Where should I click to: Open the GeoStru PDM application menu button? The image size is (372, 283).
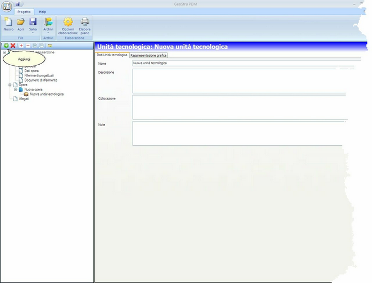click(x=7, y=6)
